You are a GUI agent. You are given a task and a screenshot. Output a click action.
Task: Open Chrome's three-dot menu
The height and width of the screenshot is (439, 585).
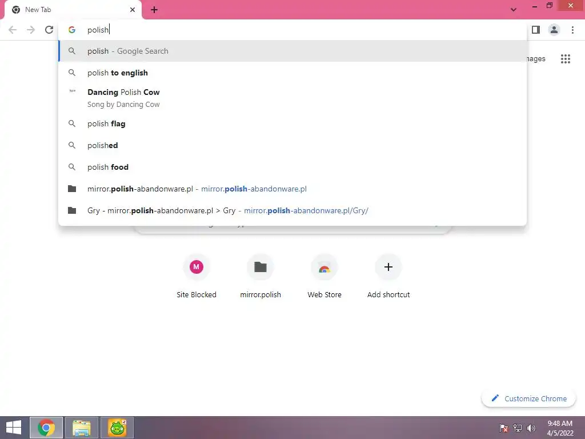pyautogui.click(x=572, y=30)
